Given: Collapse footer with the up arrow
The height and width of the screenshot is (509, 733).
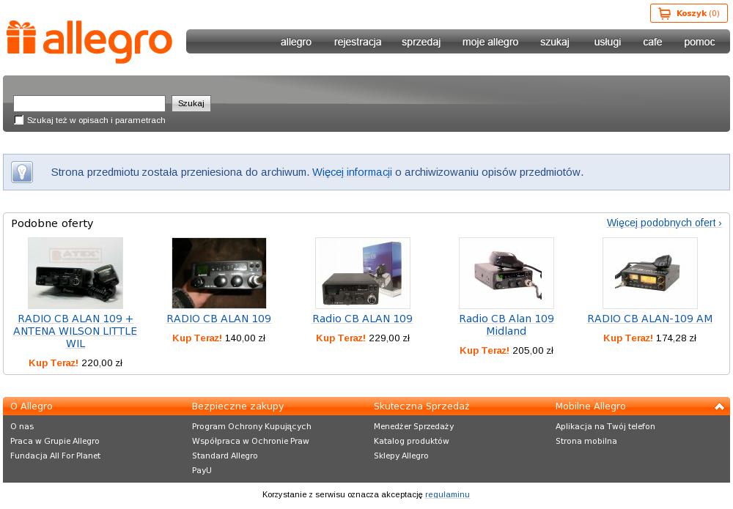Looking at the screenshot, I should coord(719,406).
